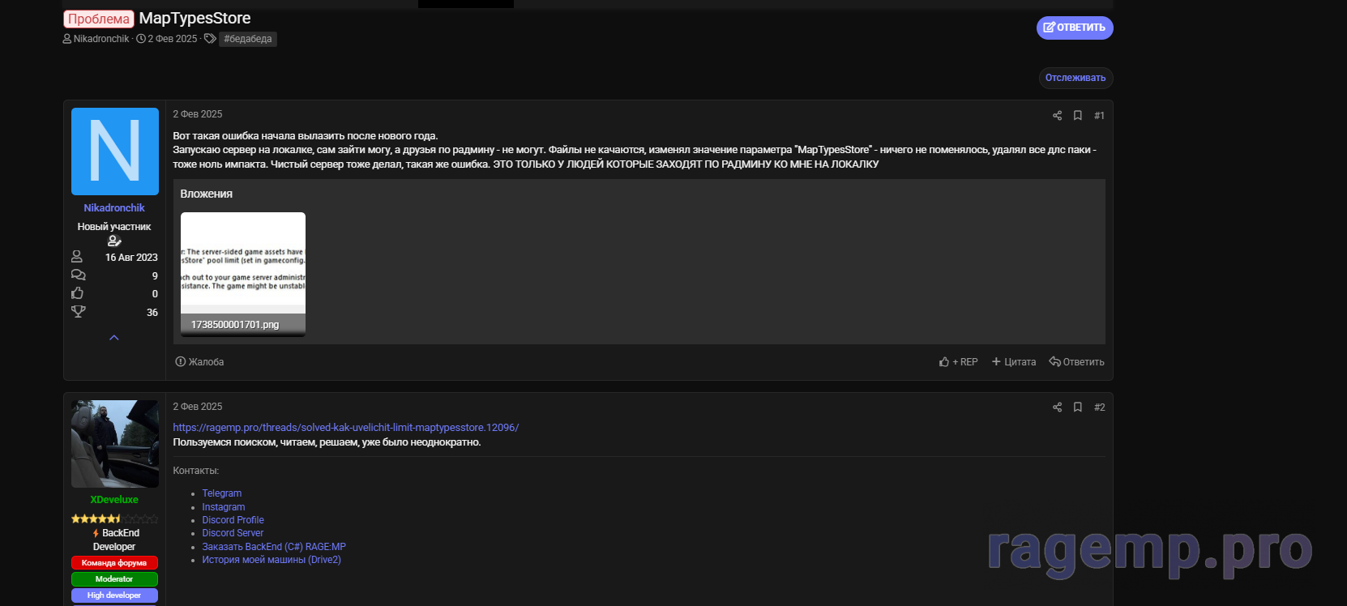Open Заказать BackEnd (C#) RAGE:MP link
Screen dimensions: 1347x606
pyautogui.click(x=274, y=547)
